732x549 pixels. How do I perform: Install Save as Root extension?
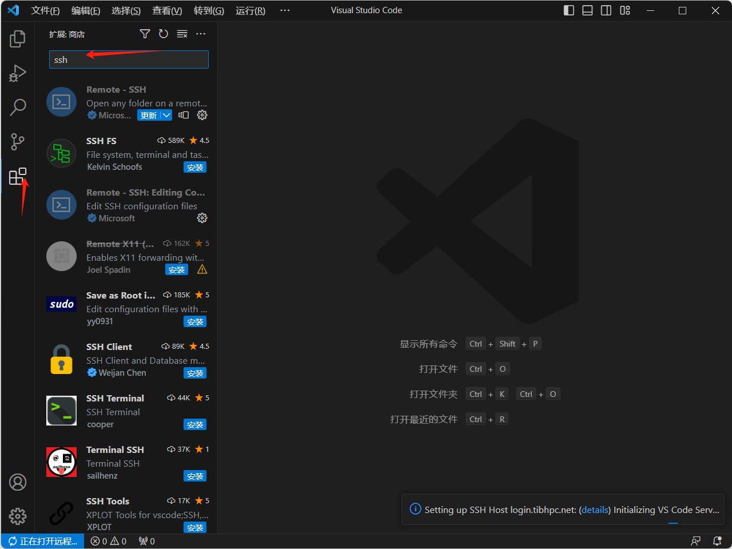point(195,321)
